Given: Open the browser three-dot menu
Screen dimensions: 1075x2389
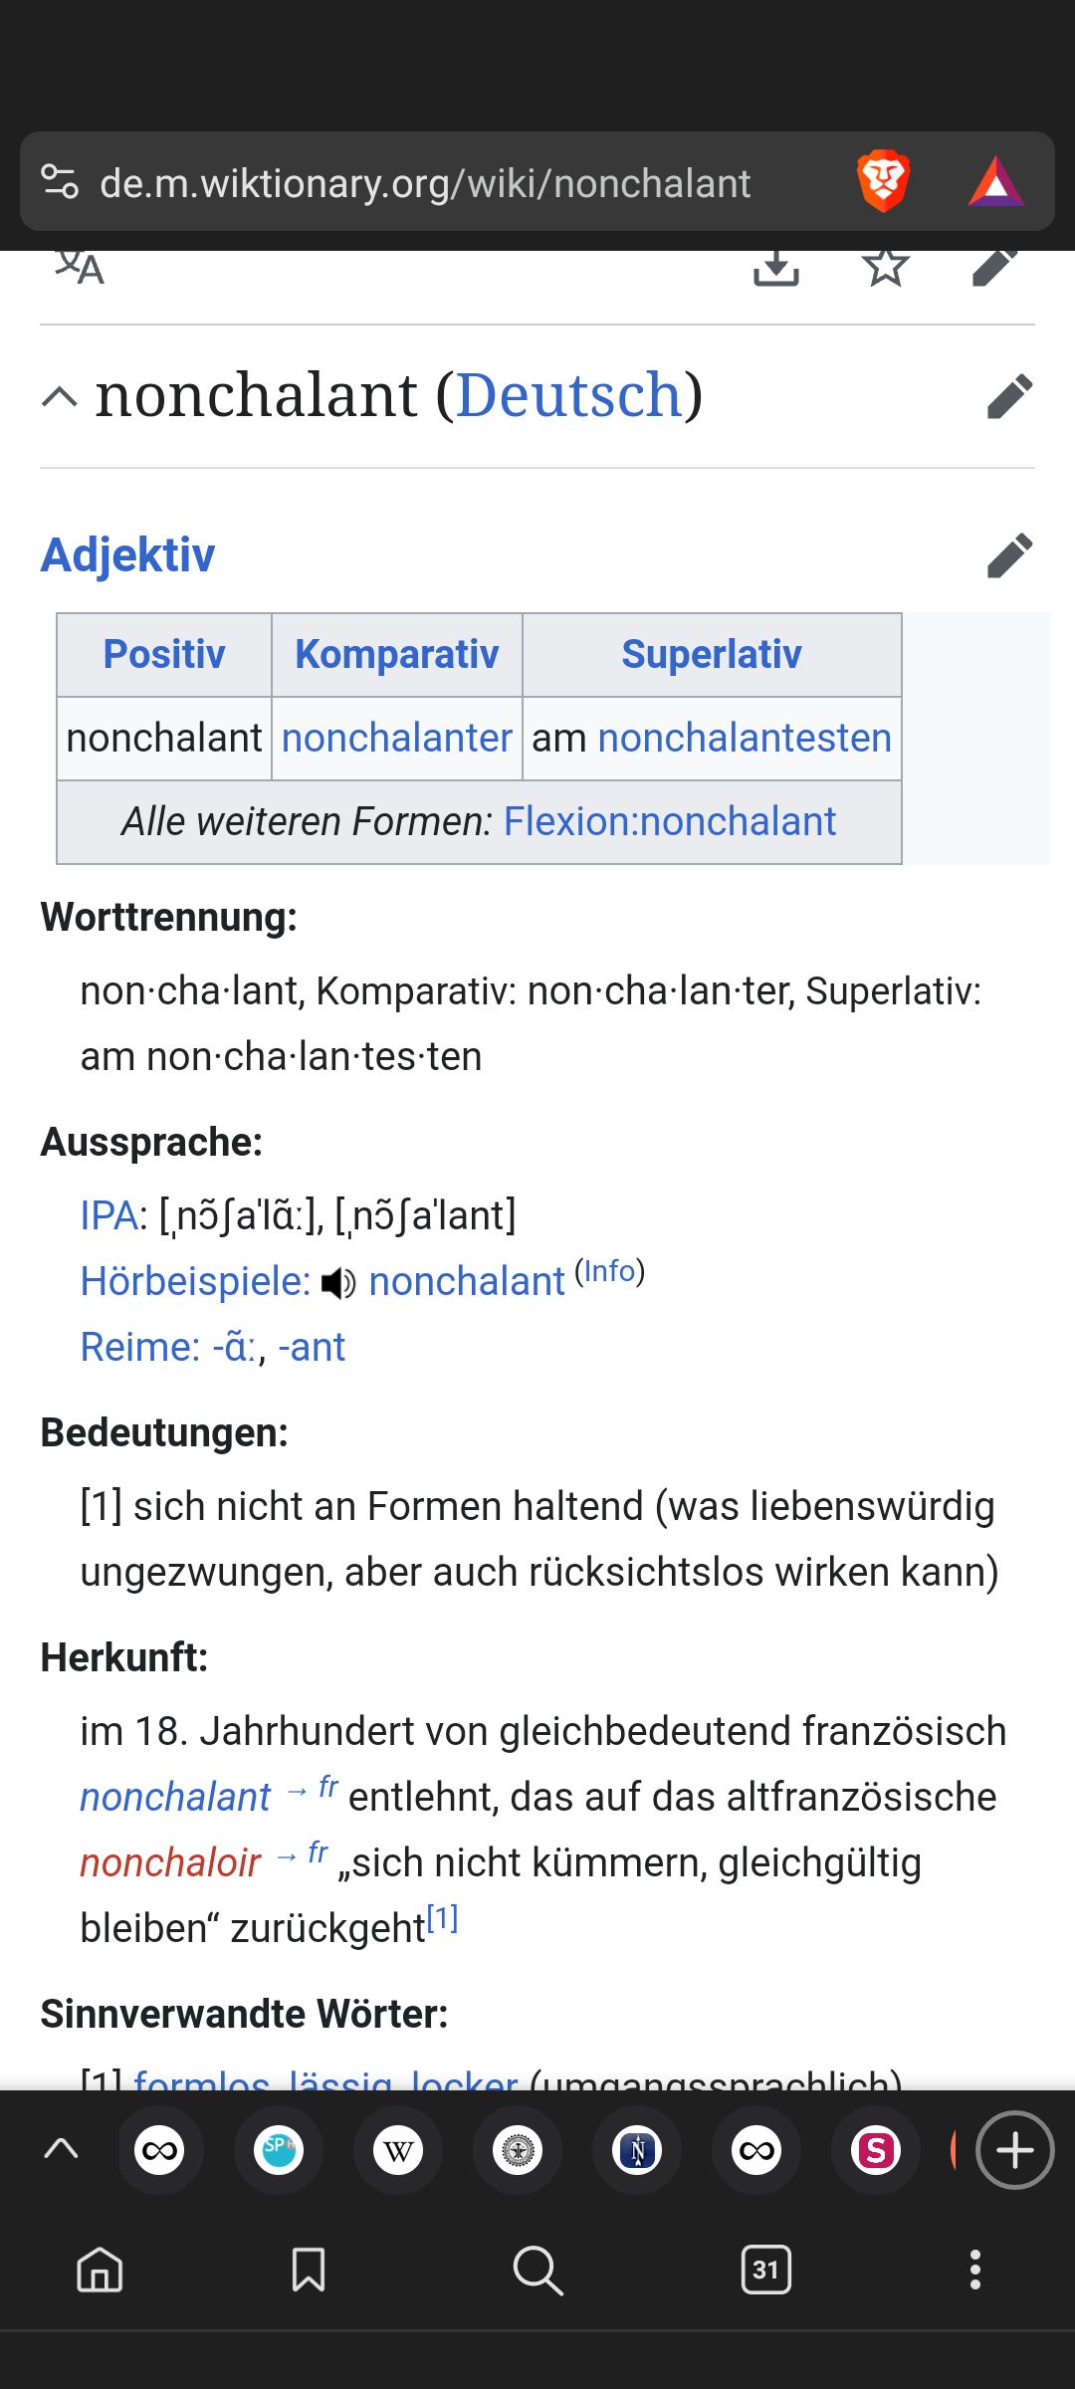Looking at the screenshot, I should tap(975, 2270).
